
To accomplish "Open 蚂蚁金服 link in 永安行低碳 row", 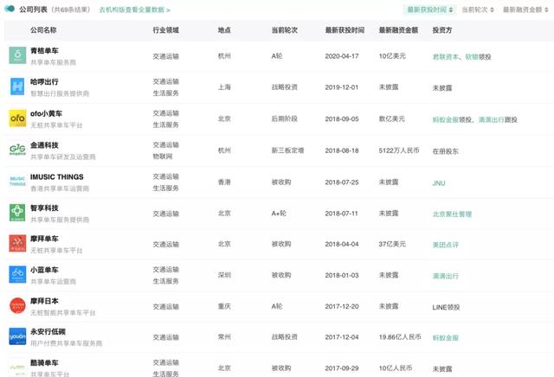I will [446, 337].
